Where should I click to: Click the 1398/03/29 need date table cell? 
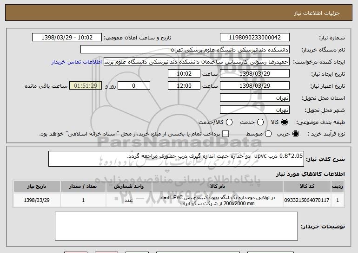point(37,200)
